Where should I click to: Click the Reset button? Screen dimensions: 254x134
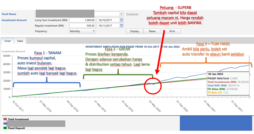point(152,31)
